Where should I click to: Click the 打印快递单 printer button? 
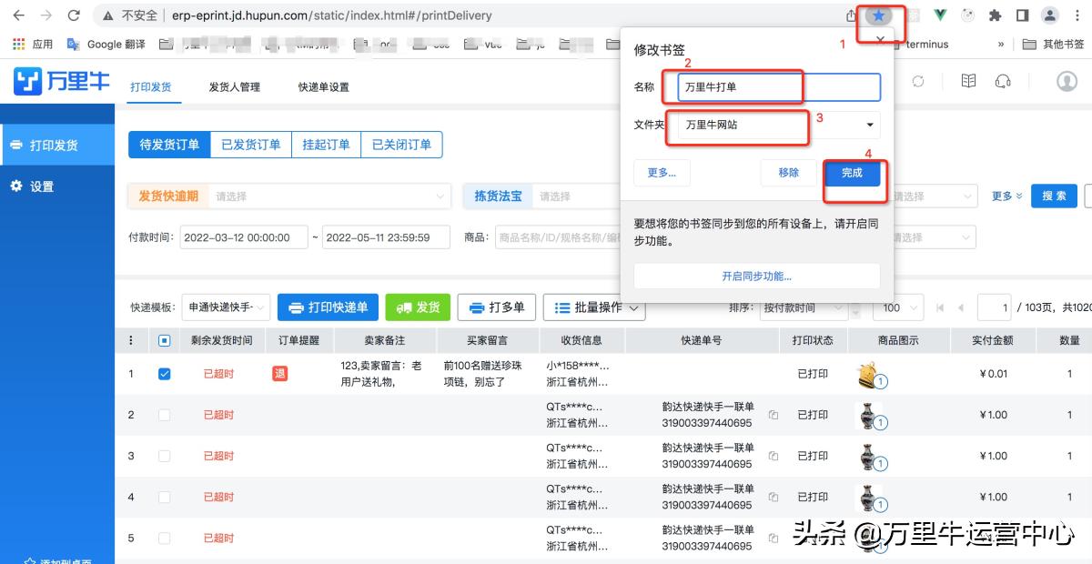click(x=328, y=307)
